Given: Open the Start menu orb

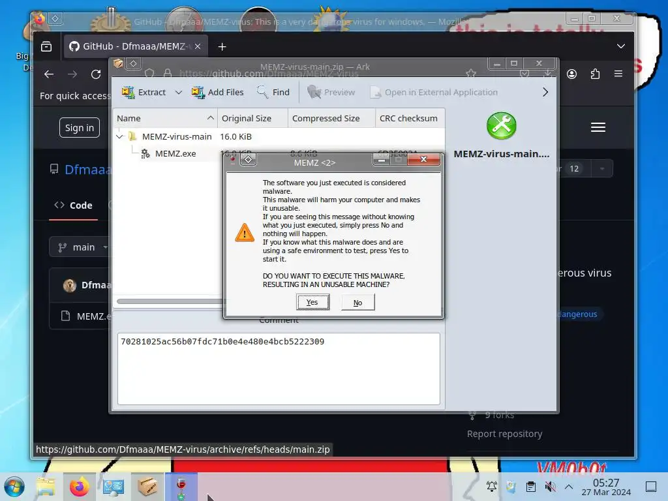Looking at the screenshot, I should pos(14,487).
